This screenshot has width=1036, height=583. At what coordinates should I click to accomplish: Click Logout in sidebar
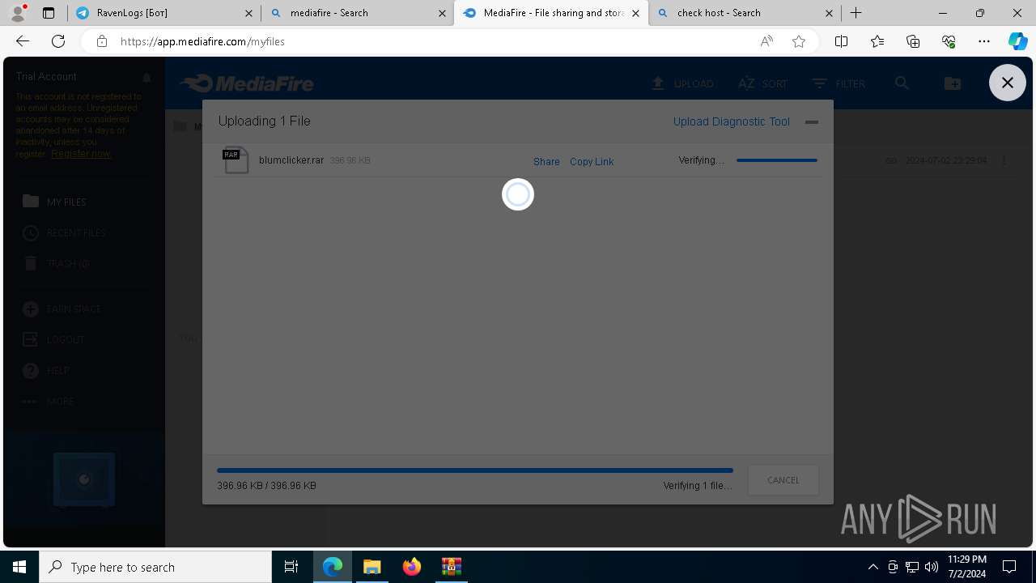[53, 339]
